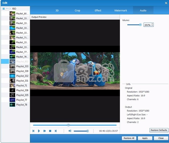Screen dimensions: 169x143
Task: Select Playlist_331 entry
Action: pyautogui.click(x=15, y=81)
